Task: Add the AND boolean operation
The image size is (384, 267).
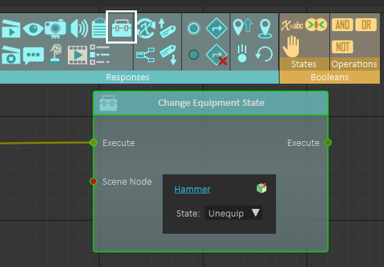Action: coord(342,24)
